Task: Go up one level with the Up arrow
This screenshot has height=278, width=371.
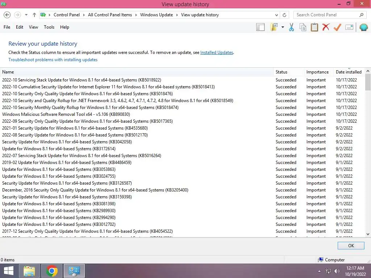Action: (34, 15)
